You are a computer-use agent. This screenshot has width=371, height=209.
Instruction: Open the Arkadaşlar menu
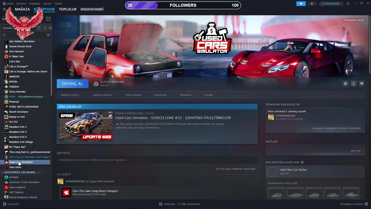[35, 3]
